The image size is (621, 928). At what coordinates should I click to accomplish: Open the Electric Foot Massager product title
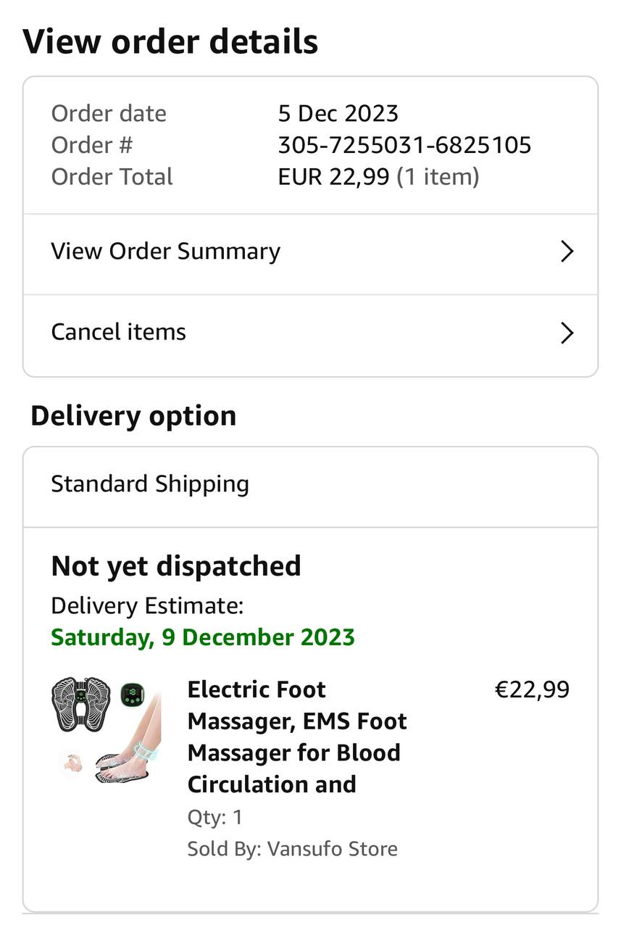(x=297, y=737)
